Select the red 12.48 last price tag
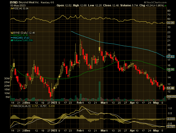This screenshot has width=176, height=133. click(x=170, y=88)
